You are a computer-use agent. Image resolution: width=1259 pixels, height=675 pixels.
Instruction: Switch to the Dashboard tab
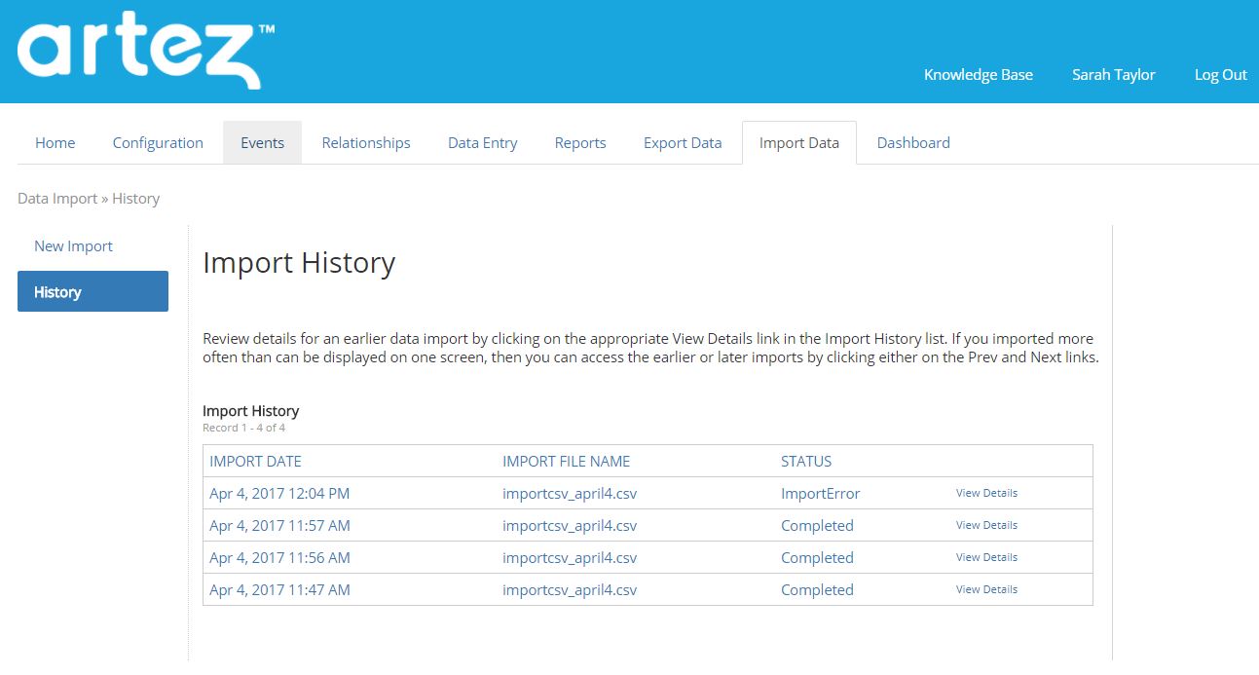pyautogui.click(x=913, y=143)
